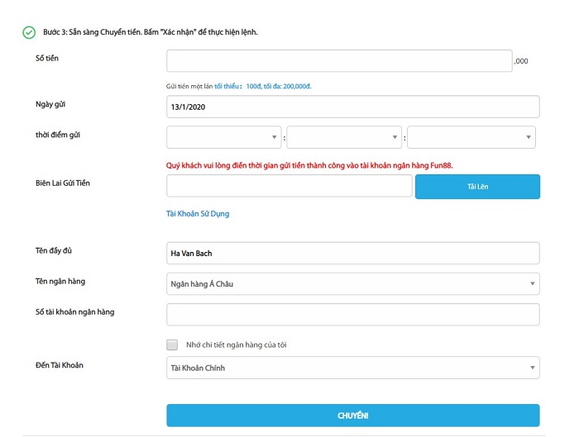Click the Ngày gửi date field showing 13/1/2020
Image resolution: width=579 pixels, height=437 pixels.
click(x=352, y=107)
